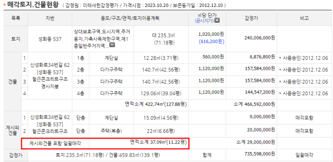The width and height of the screenshot is (333, 162).
Task: Select the 성화동 537 lot number cell
Action: (x=50, y=39)
